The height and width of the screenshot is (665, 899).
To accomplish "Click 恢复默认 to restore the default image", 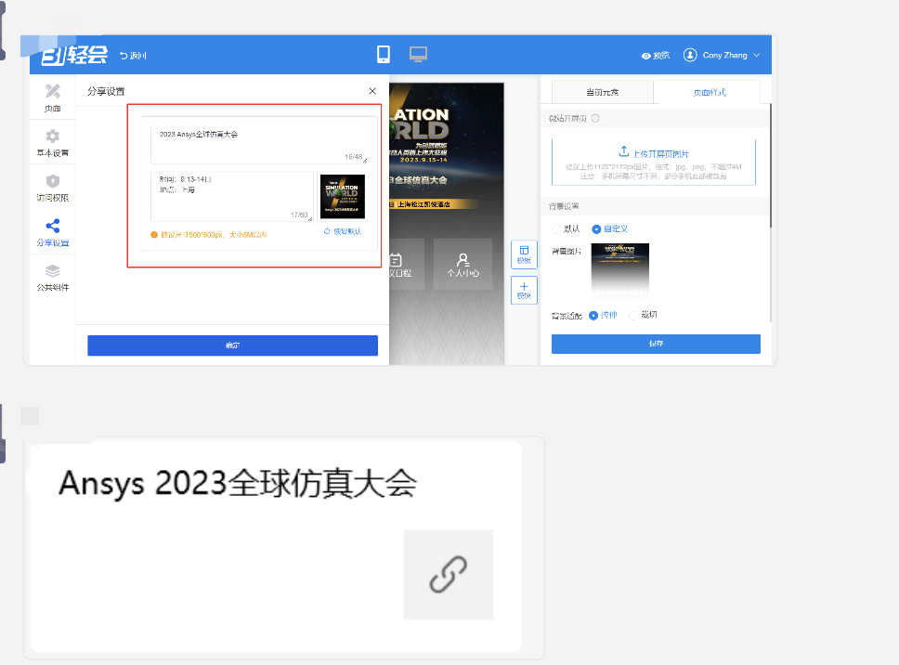I will coord(343,231).
